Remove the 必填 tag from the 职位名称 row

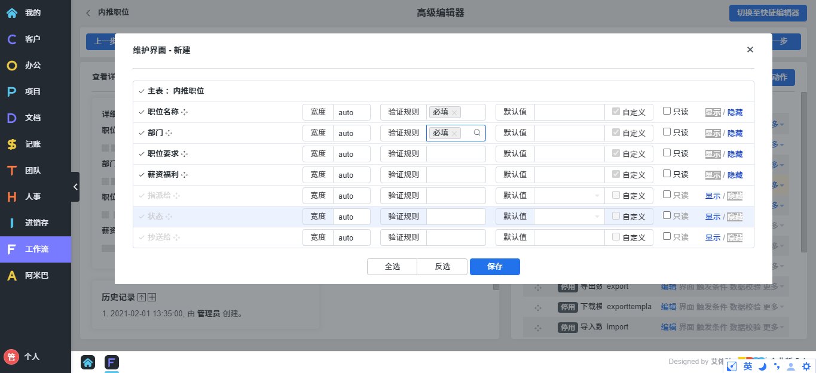454,112
